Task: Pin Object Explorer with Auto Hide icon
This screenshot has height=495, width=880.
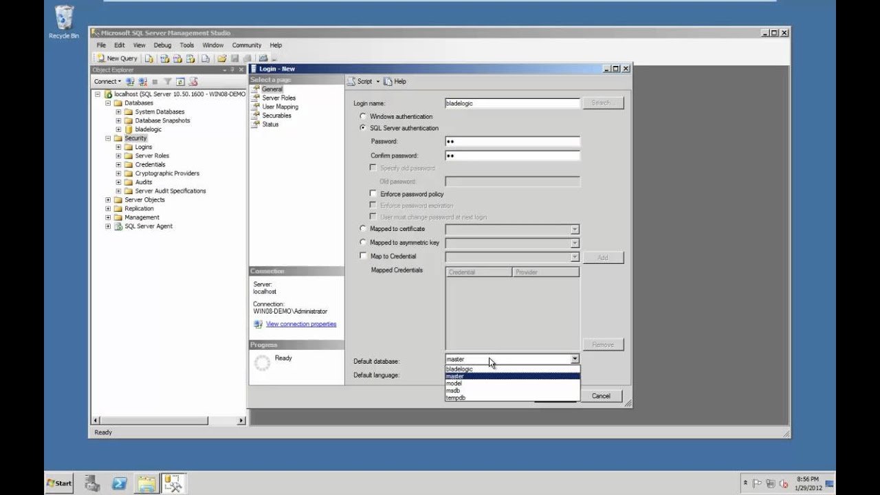Action: [x=232, y=69]
